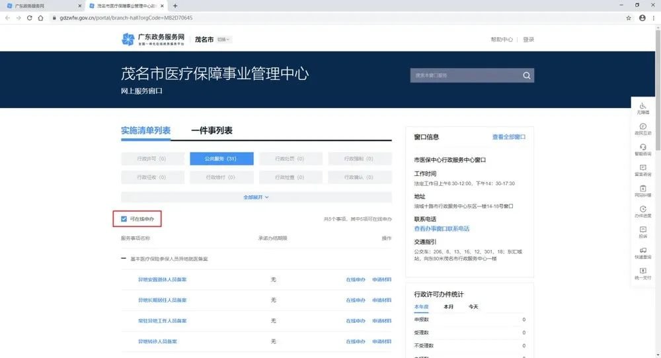Image resolution: width=661 pixels, height=358 pixels.
Task: Click 在线申办 for 异地安置退休人员备案
Action: coord(356,280)
